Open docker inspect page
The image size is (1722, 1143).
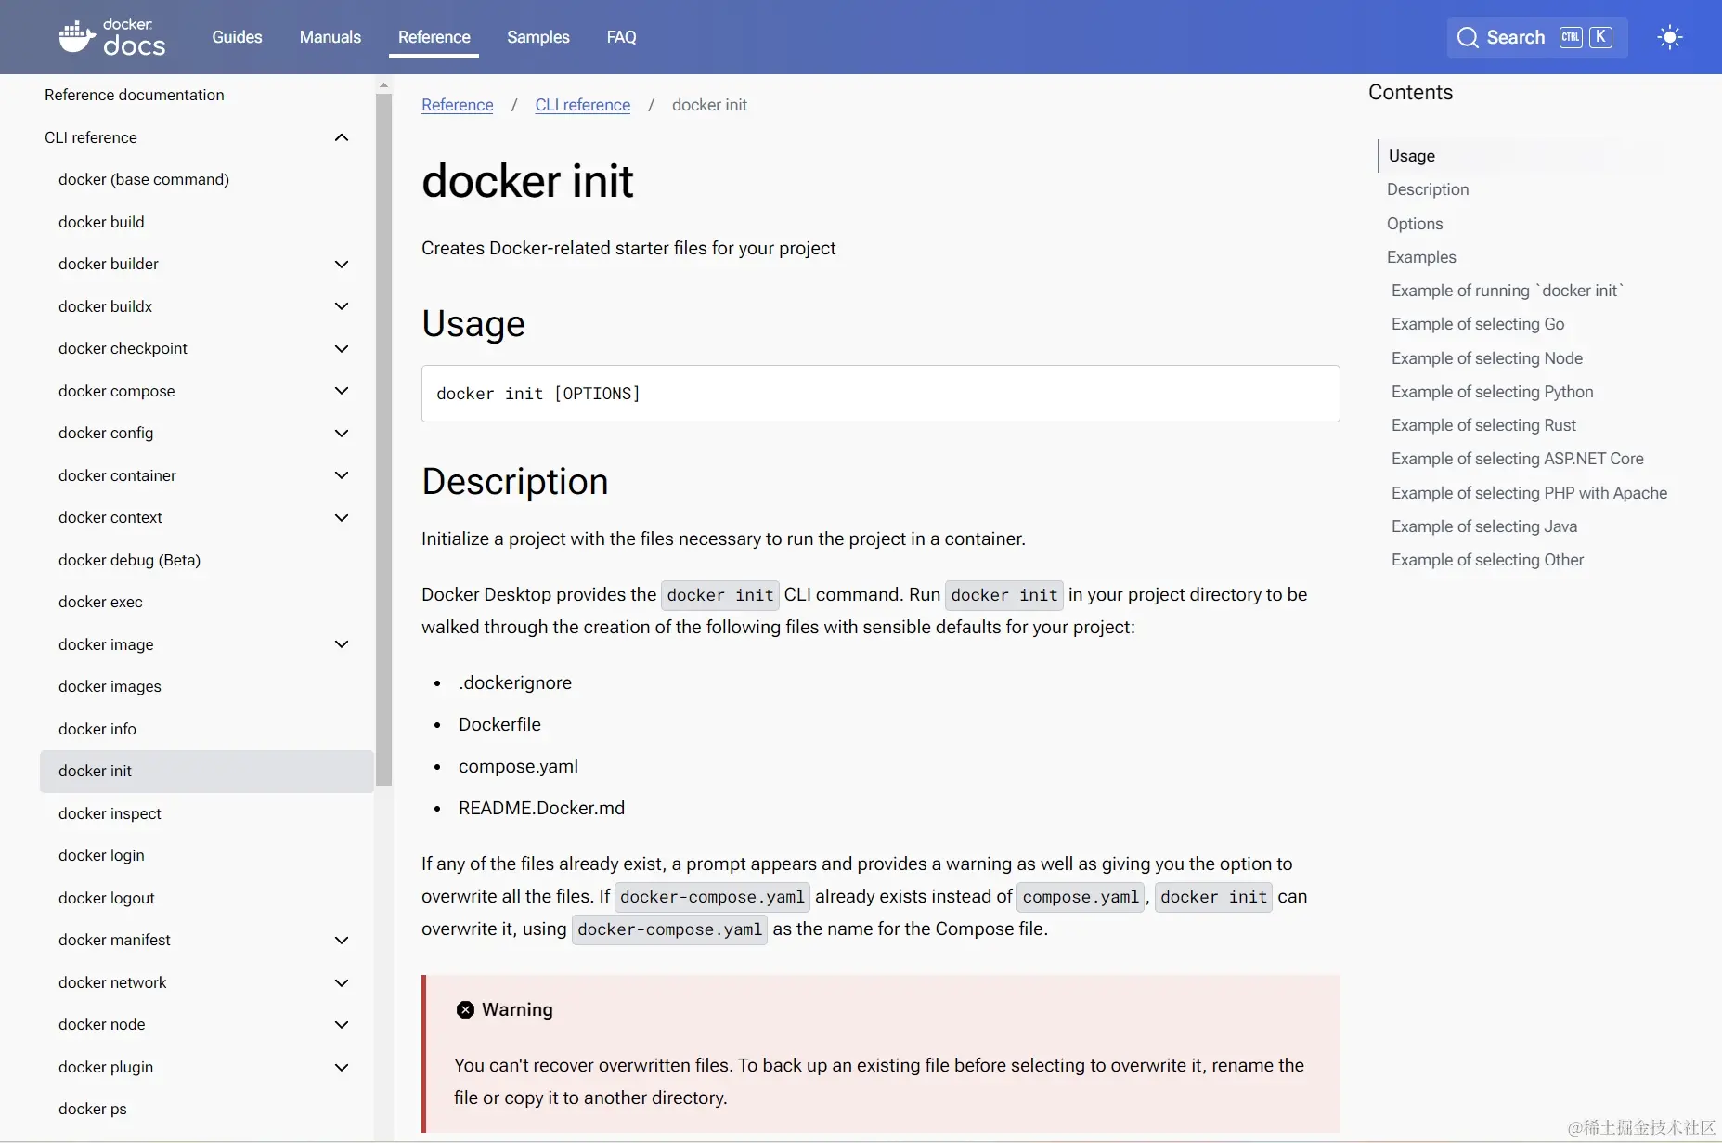110,813
